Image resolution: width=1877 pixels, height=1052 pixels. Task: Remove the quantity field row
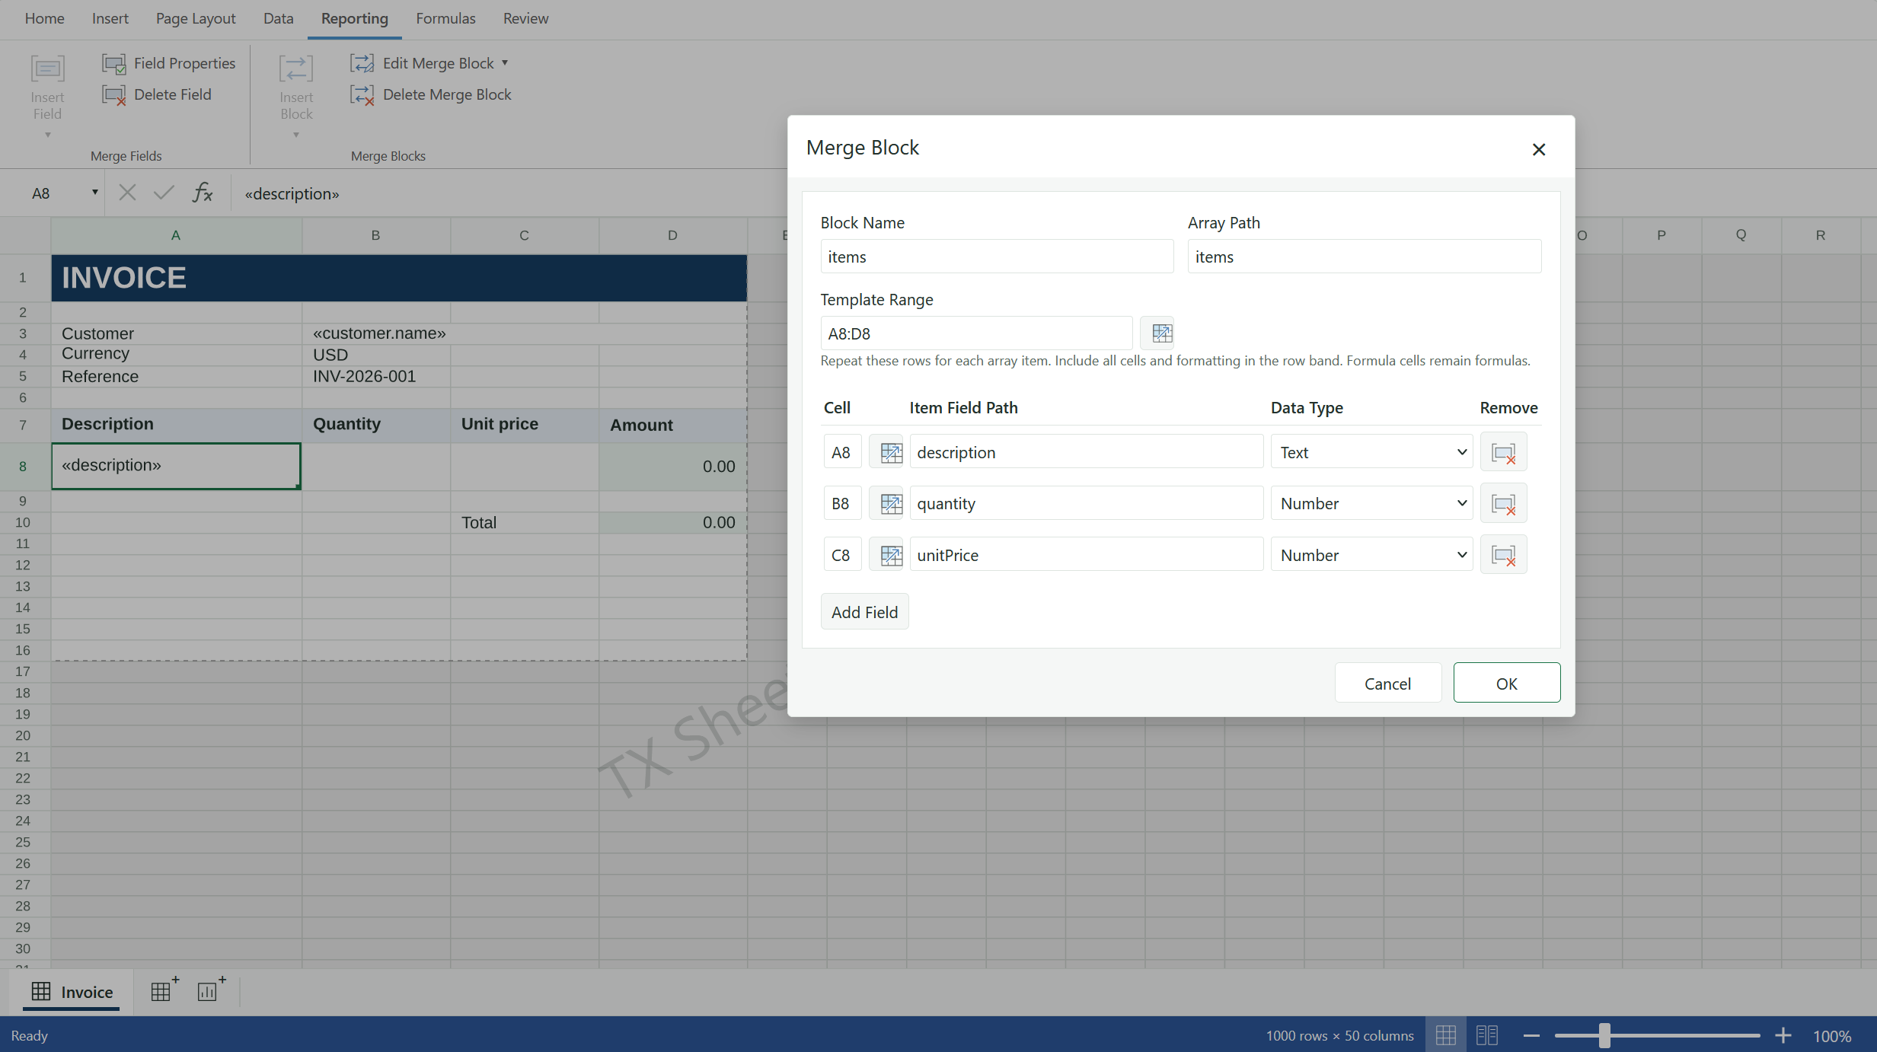pyautogui.click(x=1503, y=503)
